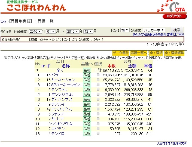This screenshot has height=147, width=192.
Task: Check the ファレノ row checkbox
Action: [98, 114]
